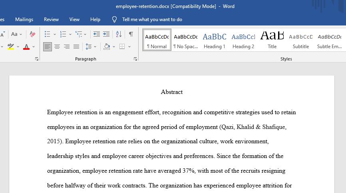Align text left

[x=48, y=47]
